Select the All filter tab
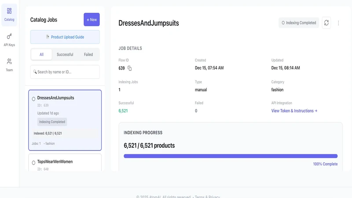 41,55
